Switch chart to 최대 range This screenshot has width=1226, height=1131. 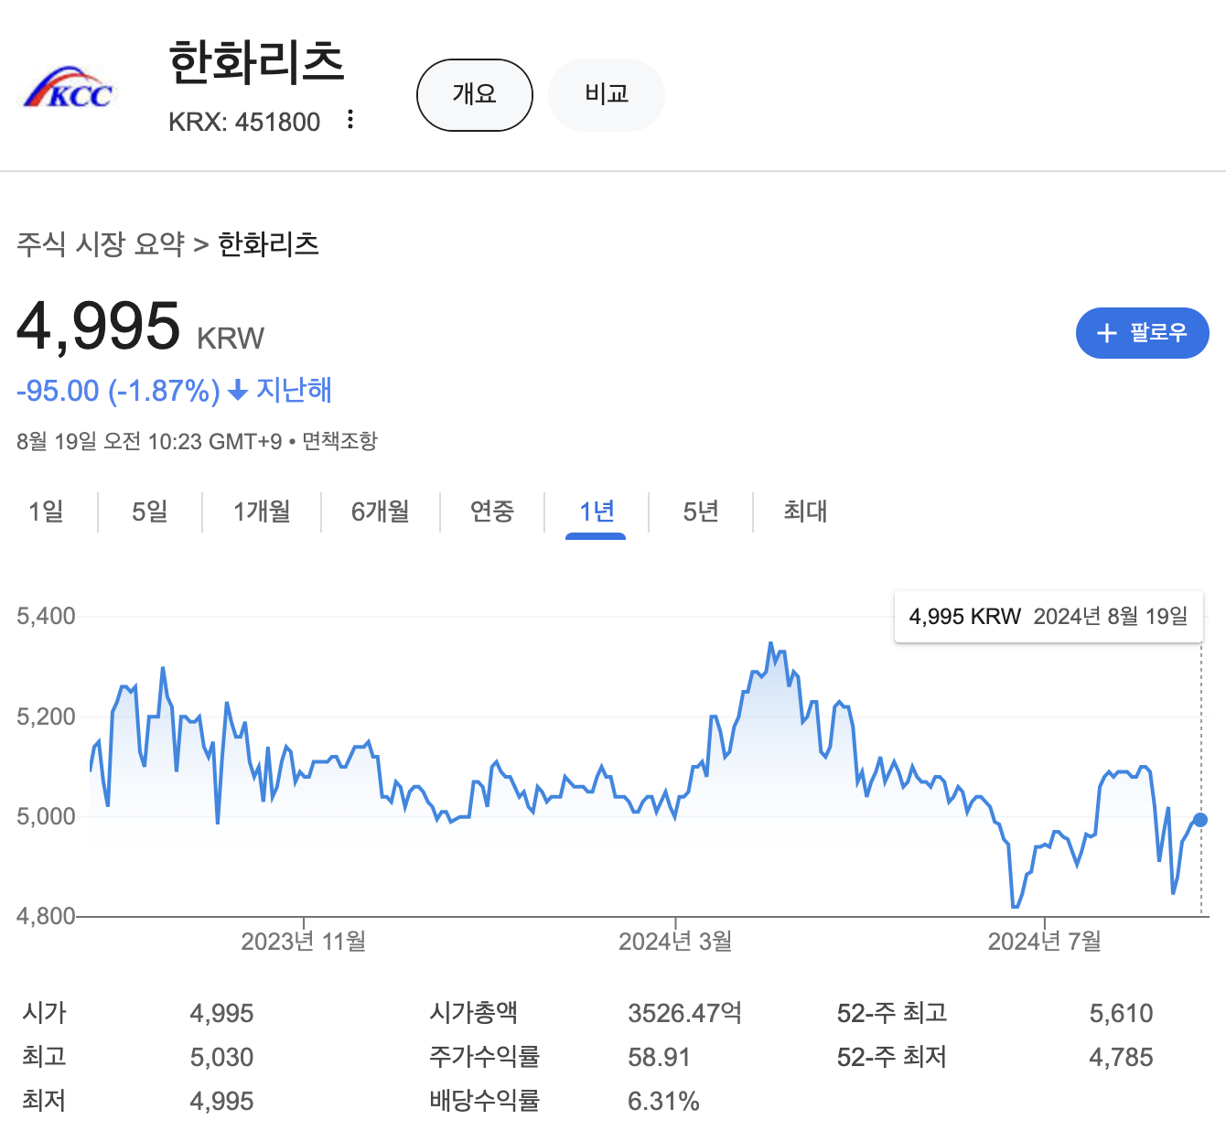click(805, 512)
